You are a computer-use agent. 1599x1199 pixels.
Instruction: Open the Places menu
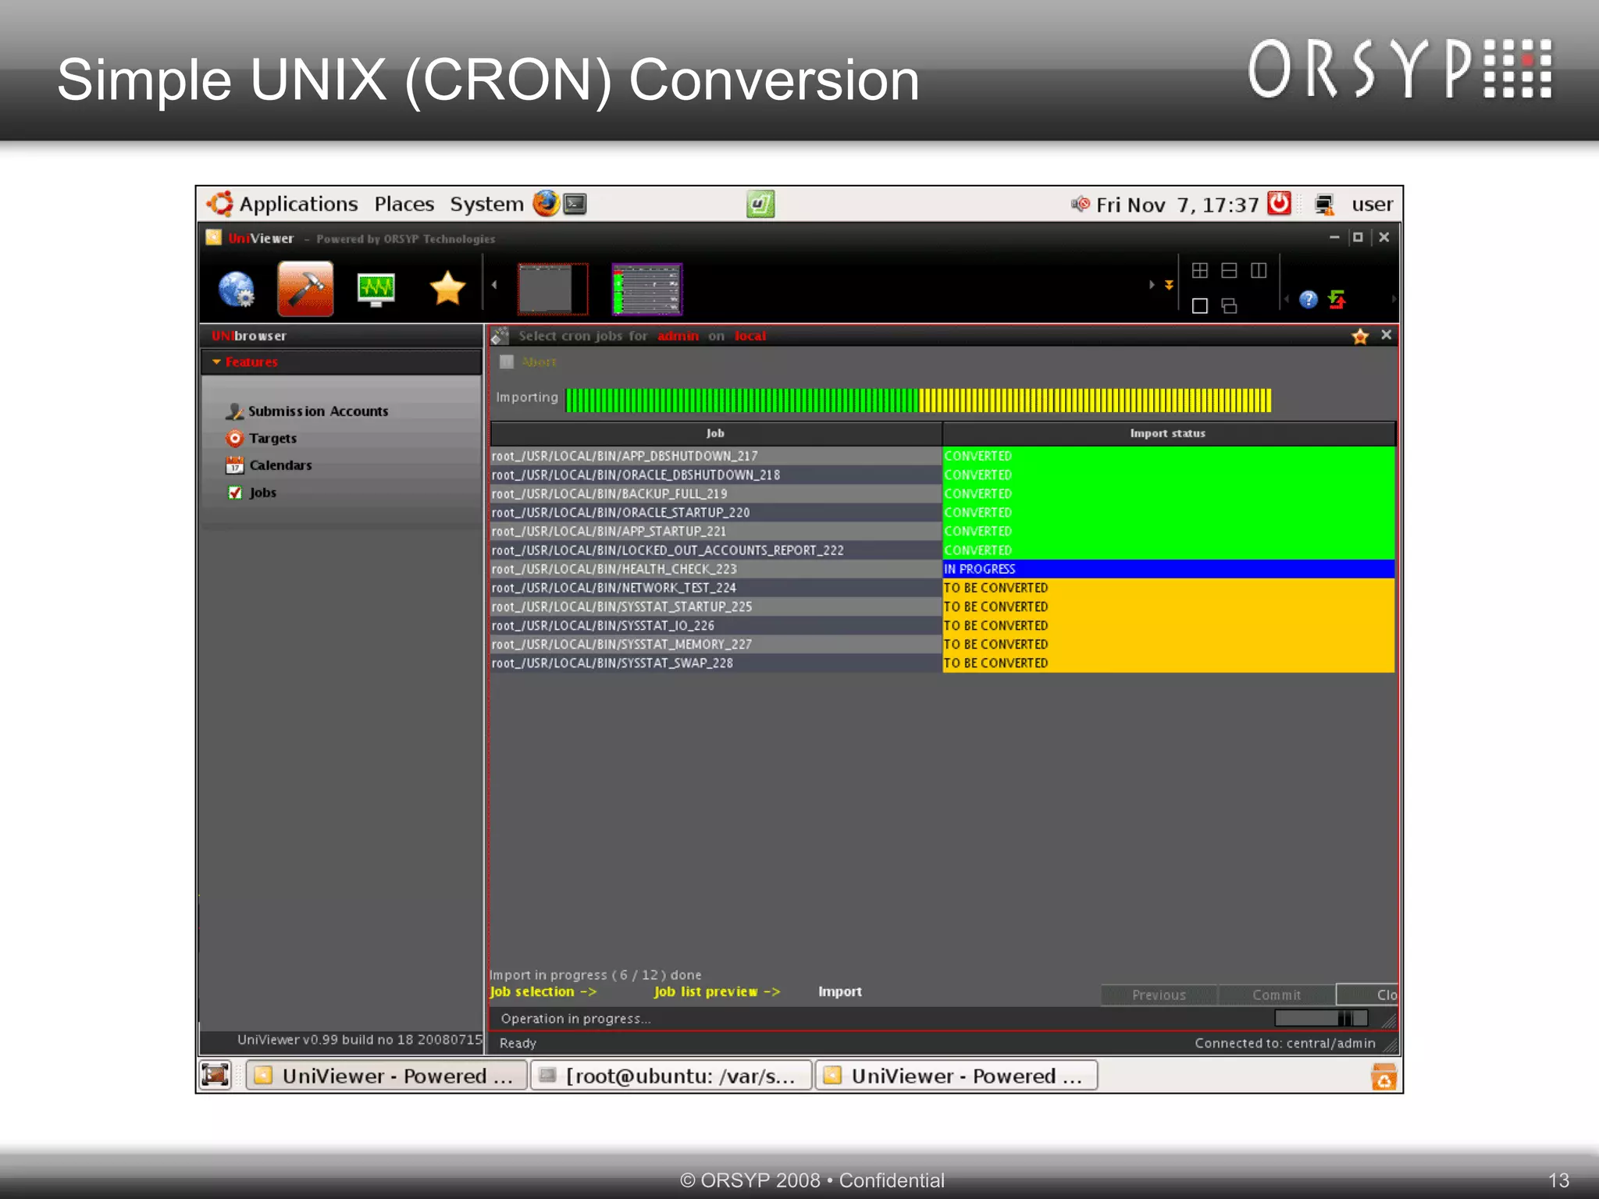point(404,205)
